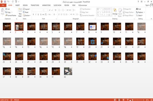The width and height of the screenshot is (153, 101).
Task: Expand the Select dropdown
Action: tap(139, 15)
